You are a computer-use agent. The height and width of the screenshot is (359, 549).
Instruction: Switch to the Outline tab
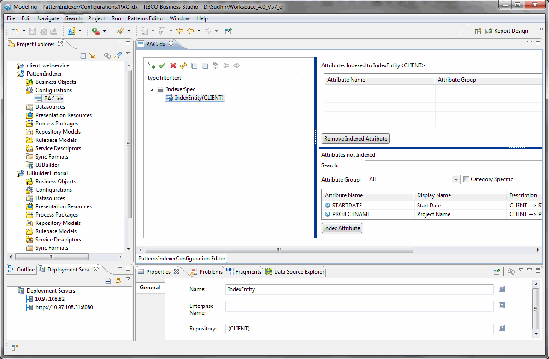tap(21, 270)
